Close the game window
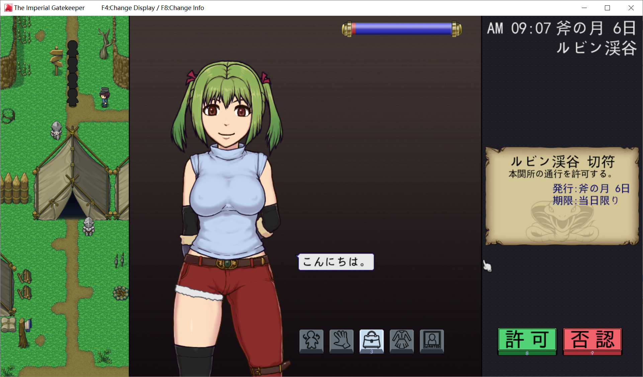Screen dimensions: 643x377 coord(631,8)
